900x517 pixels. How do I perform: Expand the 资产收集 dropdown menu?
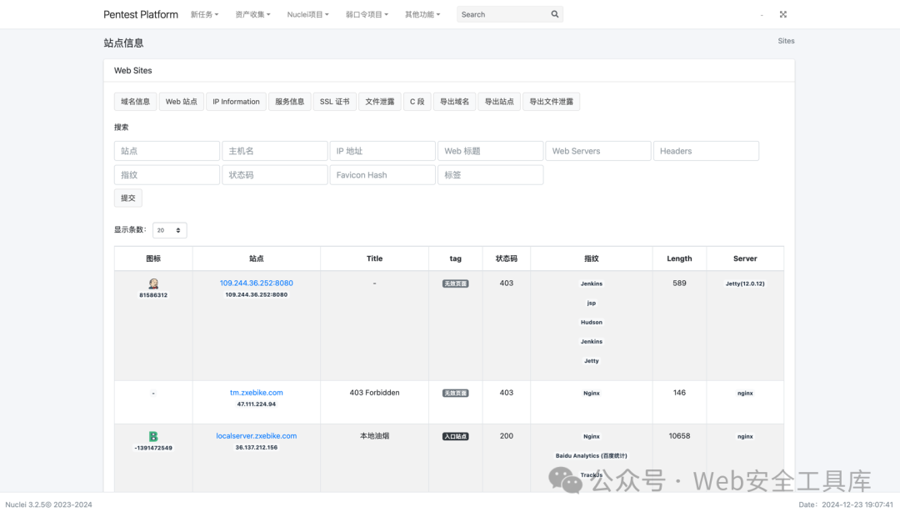click(252, 14)
